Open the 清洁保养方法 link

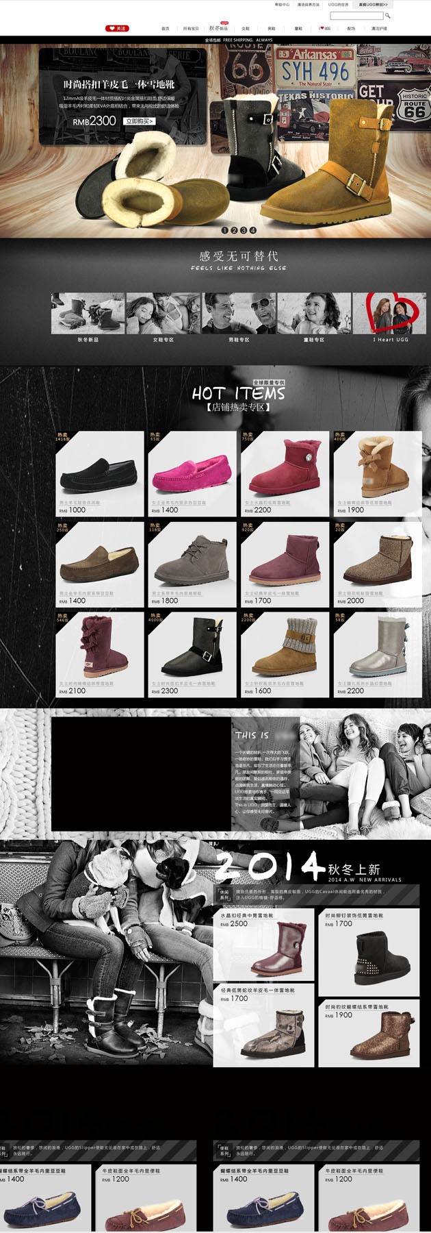click(x=309, y=4)
